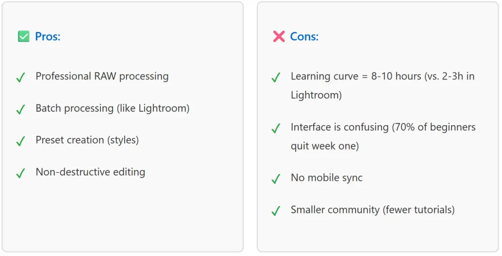
Task: Click the checkmark beside Batch processing
Action: (x=21, y=109)
